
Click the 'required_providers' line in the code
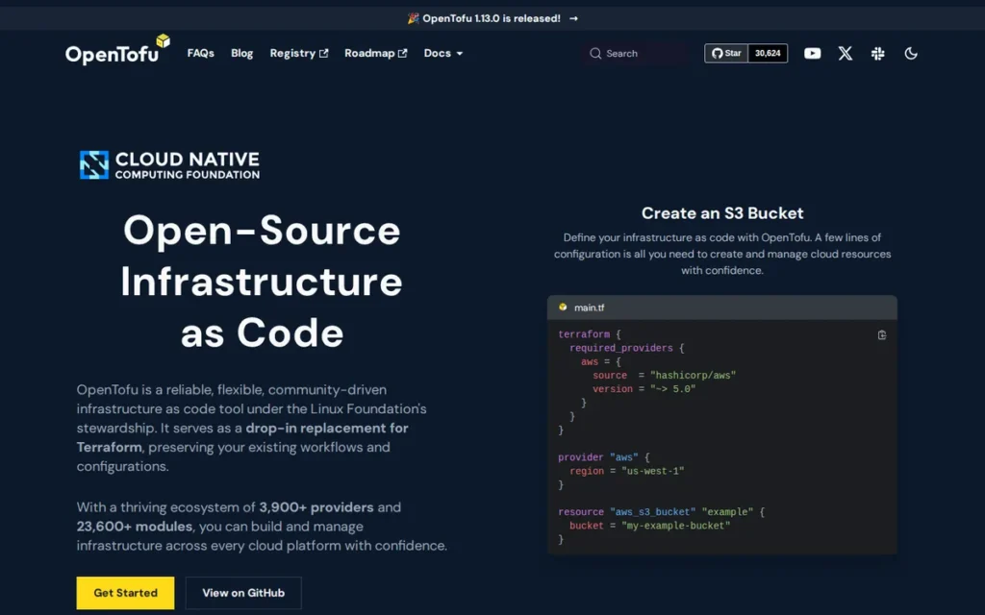(x=627, y=348)
